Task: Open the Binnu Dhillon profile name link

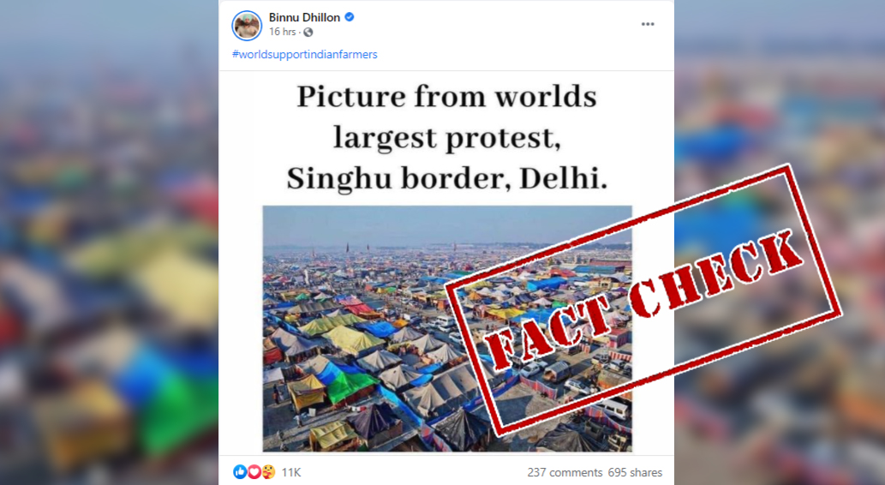Action: (304, 17)
